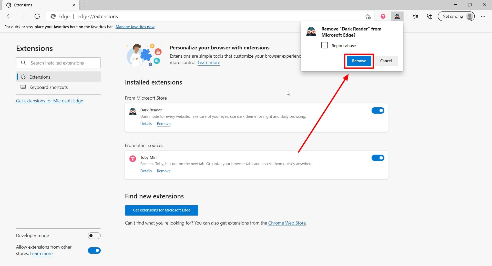Check the Report abuse checkbox

(x=324, y=45)
